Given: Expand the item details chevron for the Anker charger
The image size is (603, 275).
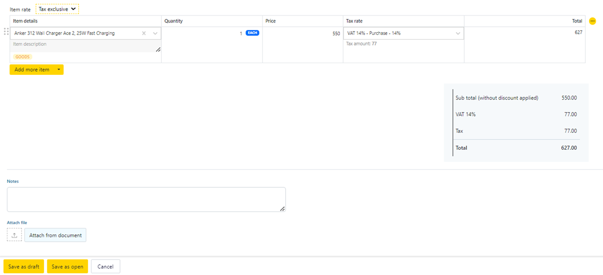Looking at the screenshot, I should [x=155, y=33].
